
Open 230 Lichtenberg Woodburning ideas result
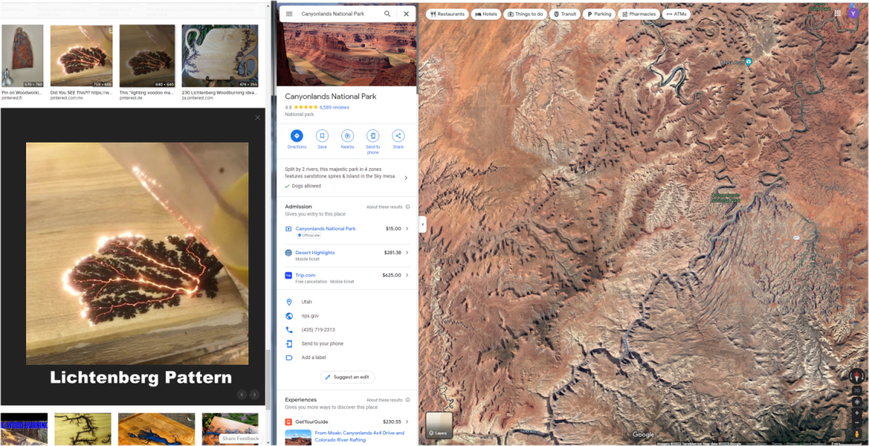click(x=220, y=56)
